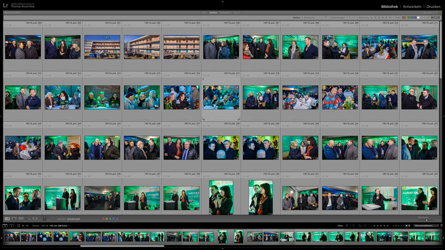Viewport: 445px width, 250px height.
Task: Open Survey view in toolbar
Action: pyautogui.click(x=28, y=219)
